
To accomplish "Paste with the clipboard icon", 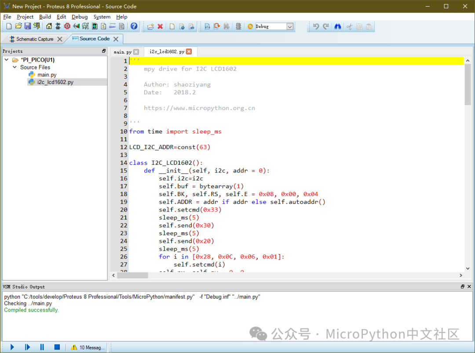I will coord(369,27).
